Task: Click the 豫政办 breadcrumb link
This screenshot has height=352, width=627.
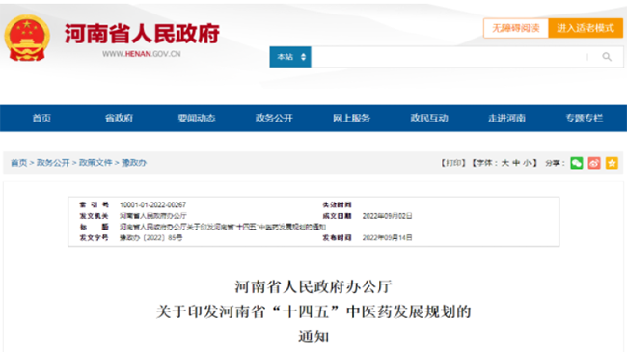Action: click(134, 163)
